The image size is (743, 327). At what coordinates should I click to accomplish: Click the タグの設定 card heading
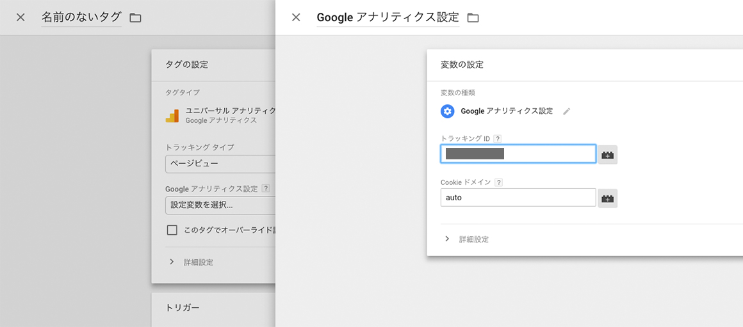187,65
